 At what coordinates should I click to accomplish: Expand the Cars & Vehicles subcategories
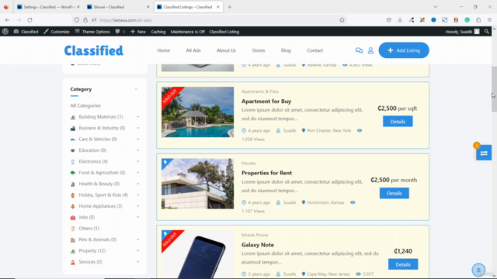(x=138, y=139)
